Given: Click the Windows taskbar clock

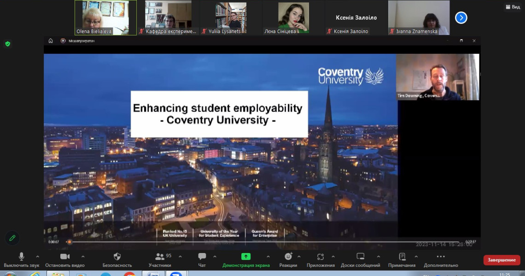Looking at the screenshot, I should coord(504,274).
